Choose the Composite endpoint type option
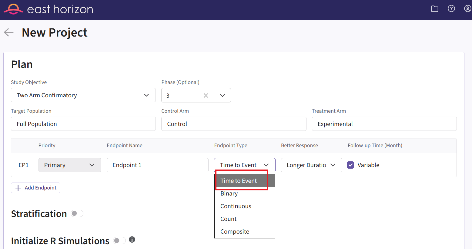The image size is (472, 249). [x=235, y=232]
